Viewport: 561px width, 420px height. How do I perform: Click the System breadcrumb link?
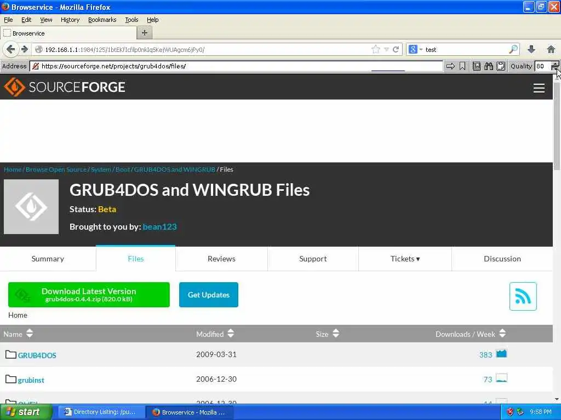[x=101, y=170]
